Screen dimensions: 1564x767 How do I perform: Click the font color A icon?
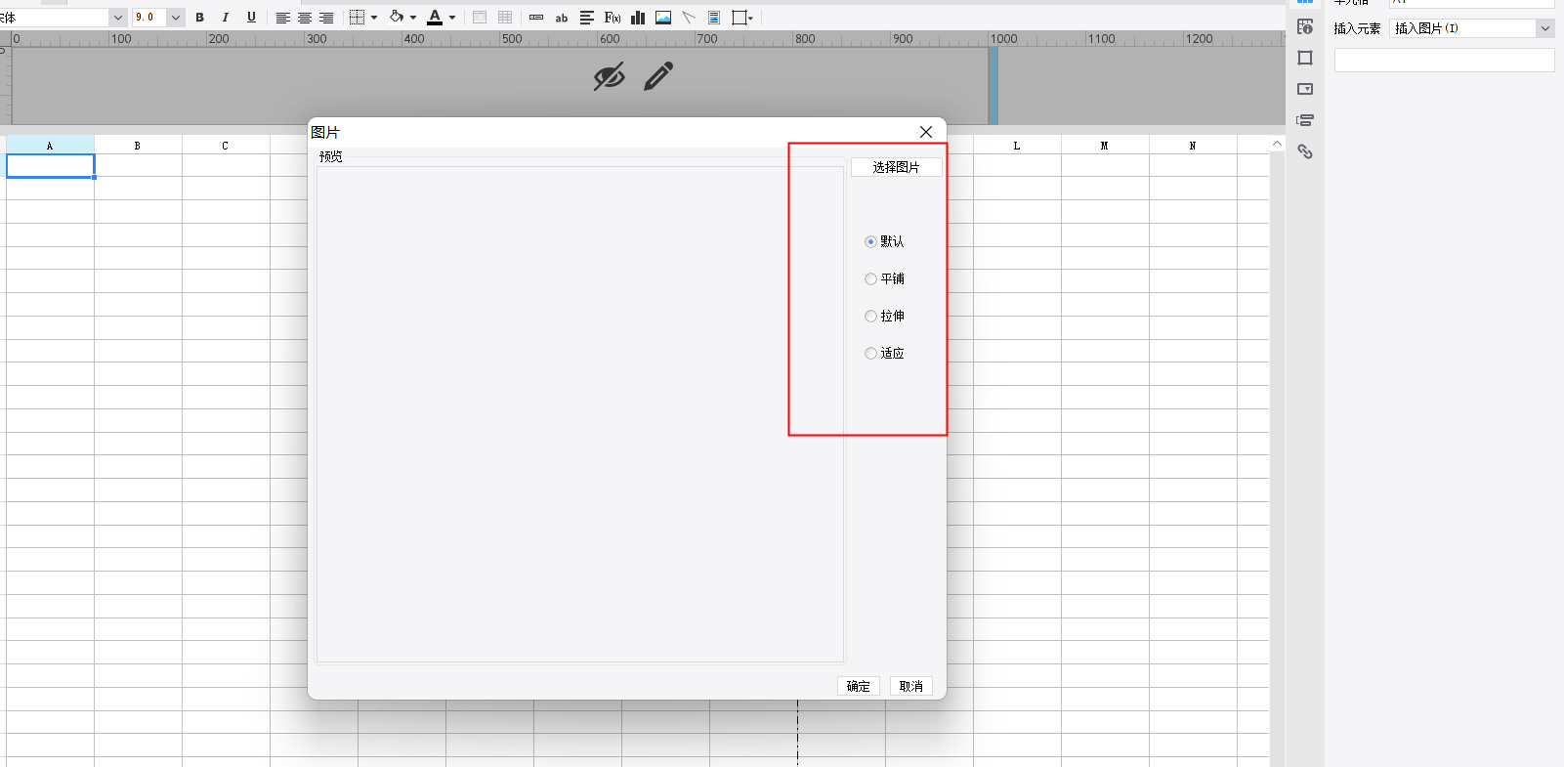pos(436,18)
